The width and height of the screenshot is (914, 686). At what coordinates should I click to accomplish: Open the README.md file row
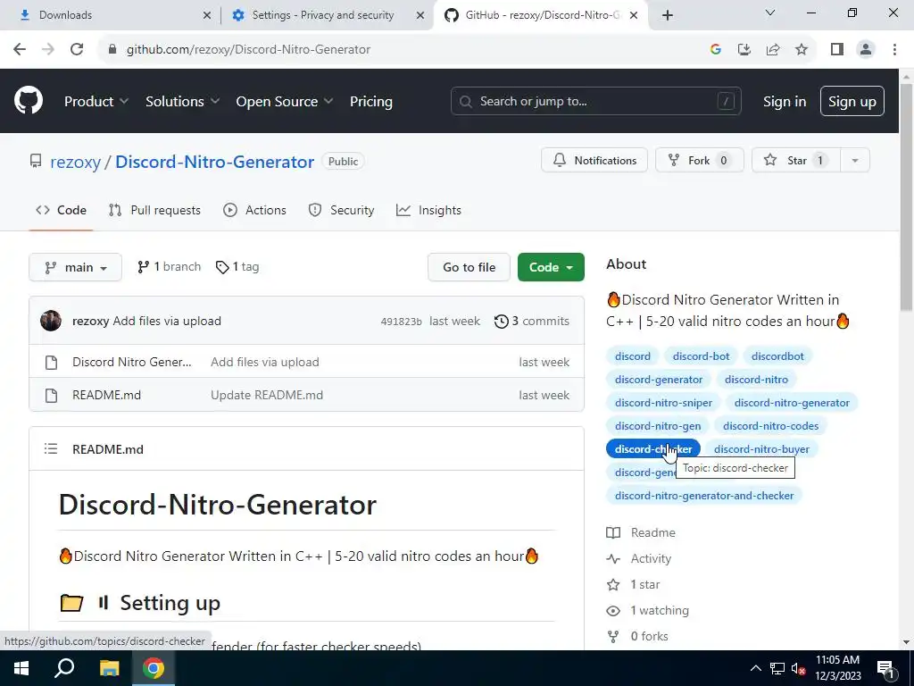tap(307, 395)
